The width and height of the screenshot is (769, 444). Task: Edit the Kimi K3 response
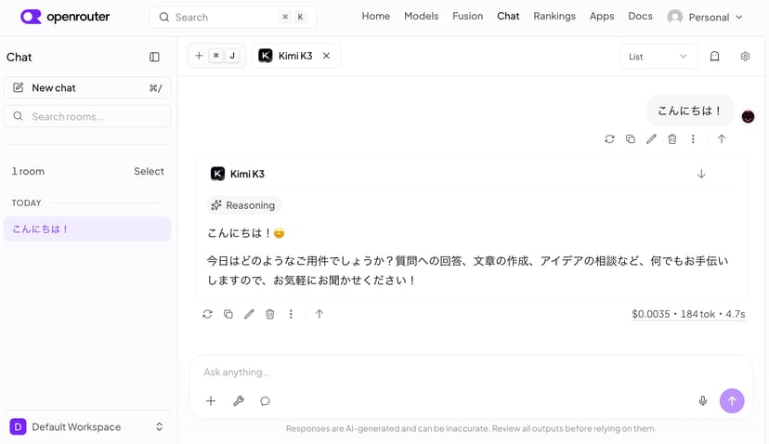pyautogui.click(x=249, y=314)
